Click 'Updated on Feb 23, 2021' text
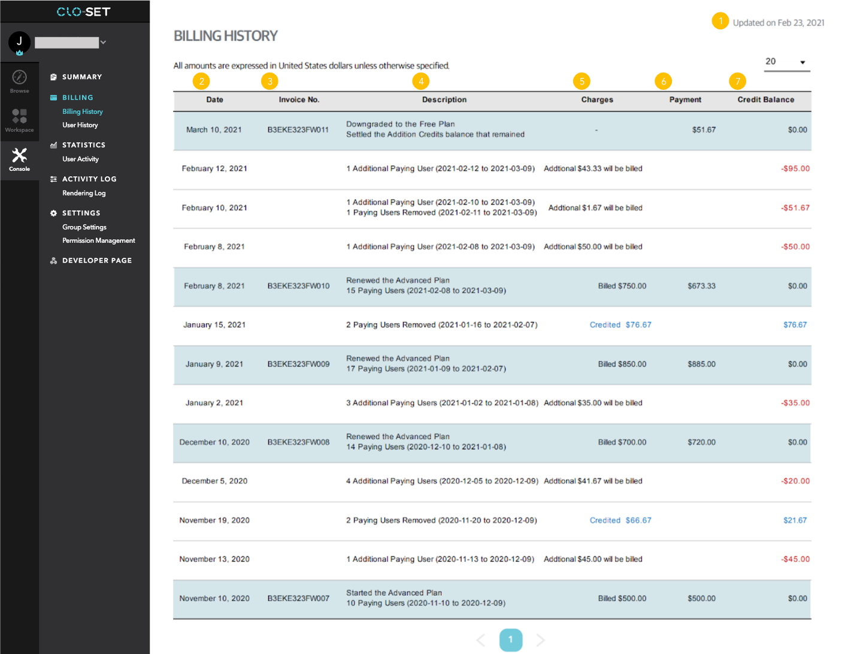Image resolution: width=842 pixels, height=654 pixels. (x=779, y=23)
